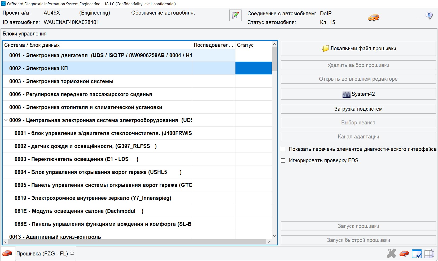Click the red car icon left of Прошивка tab

(7, 253)
